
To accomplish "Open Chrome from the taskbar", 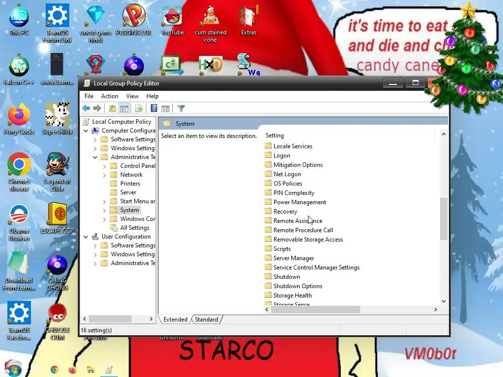I will pyautogui.click(x=55, y=370).
